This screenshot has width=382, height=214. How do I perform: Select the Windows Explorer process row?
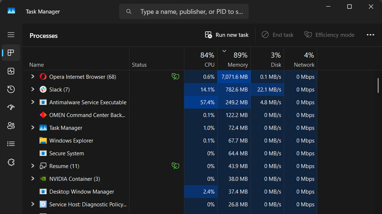click(x=71, y=141)
